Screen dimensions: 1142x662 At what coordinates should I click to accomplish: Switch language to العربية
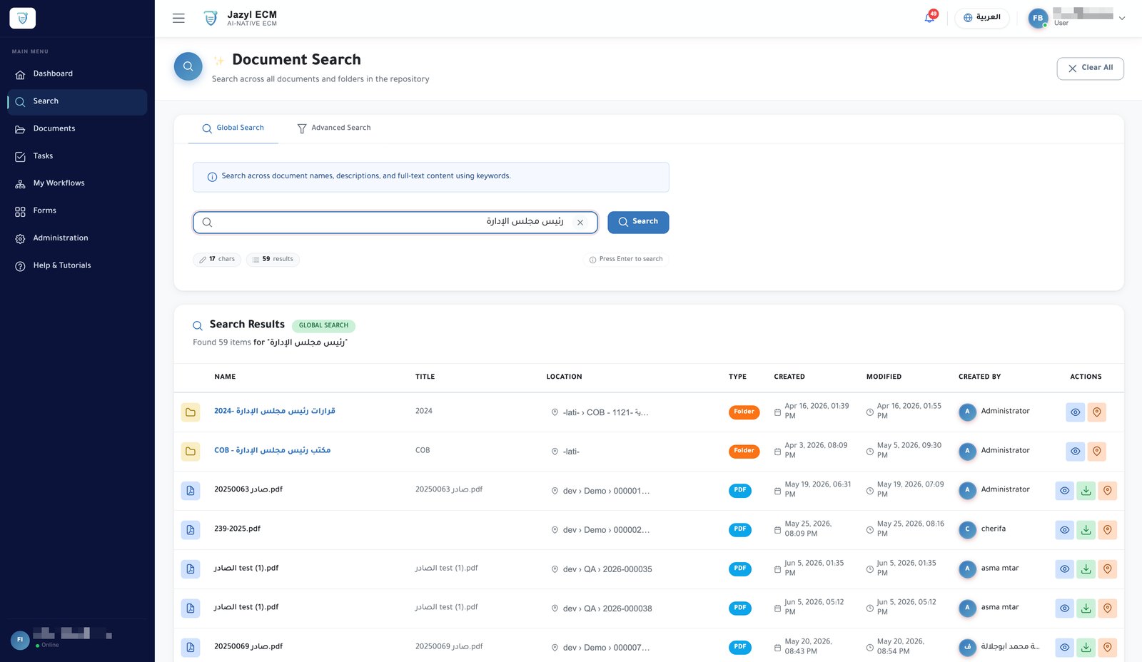pos(982,18)
